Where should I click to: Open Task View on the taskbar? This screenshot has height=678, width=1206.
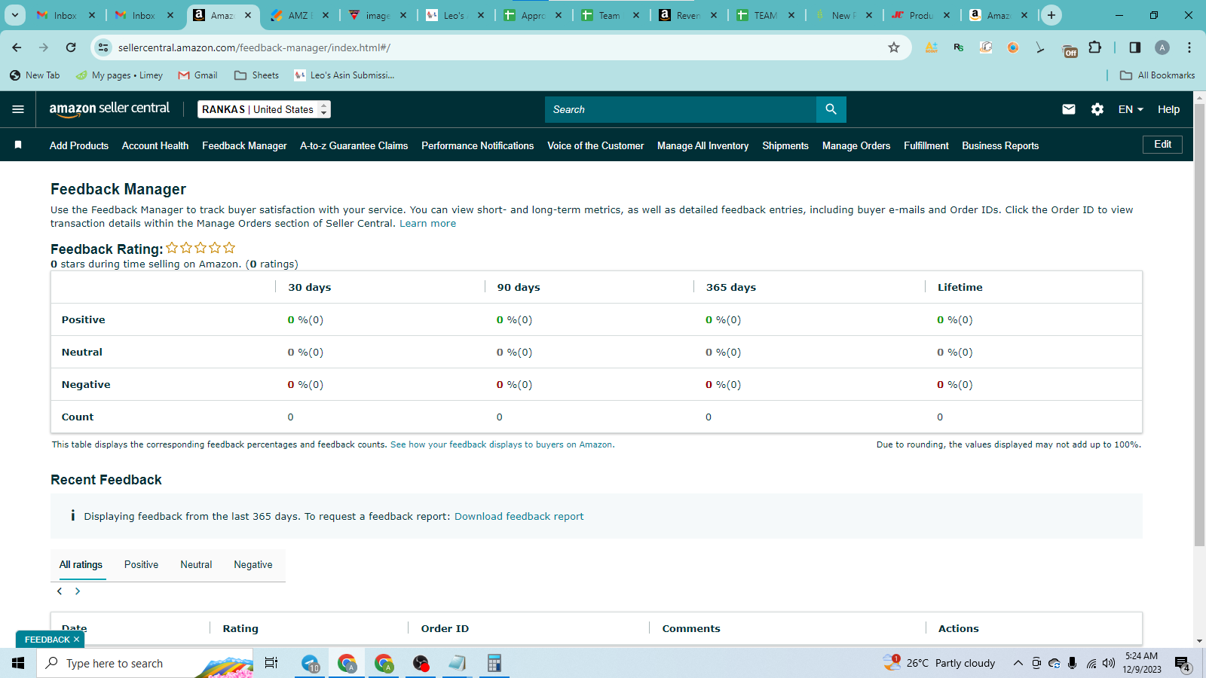point(271,663)
